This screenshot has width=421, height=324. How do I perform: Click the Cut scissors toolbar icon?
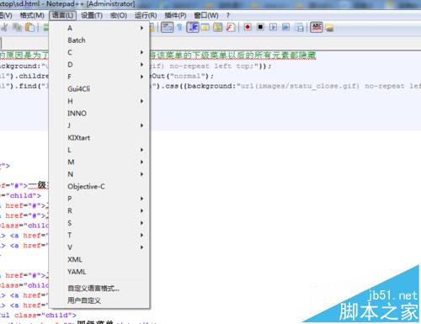5,27
